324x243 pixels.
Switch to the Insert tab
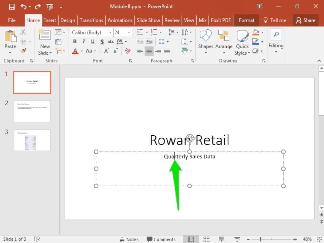pyautogui.click(x=50, y=20)
